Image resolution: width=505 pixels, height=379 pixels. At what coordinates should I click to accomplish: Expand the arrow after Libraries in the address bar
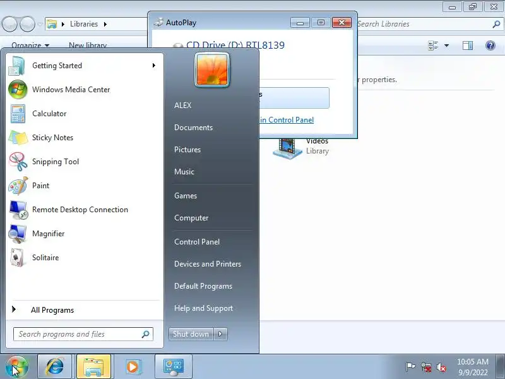105,24
